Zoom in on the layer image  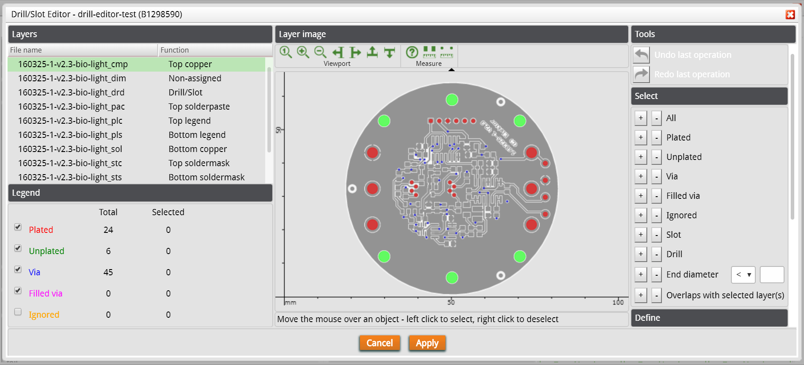click(x=303, y=52)
